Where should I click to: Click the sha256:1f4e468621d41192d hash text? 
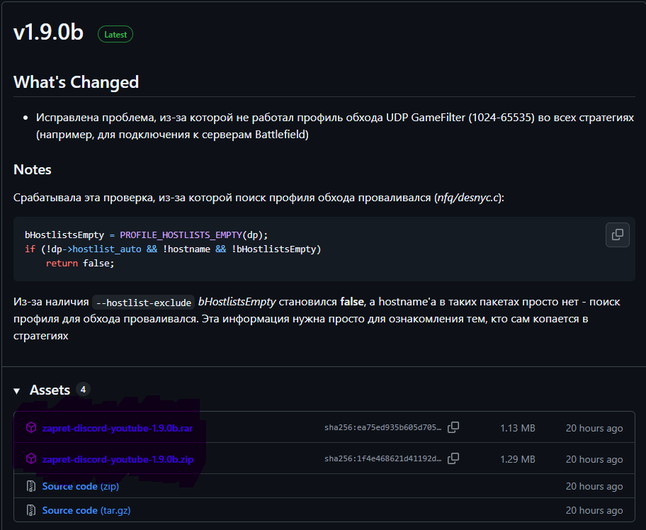click(382, 458)
